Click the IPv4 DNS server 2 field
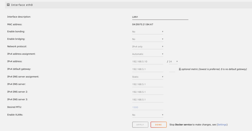 [x=148, y=92]
